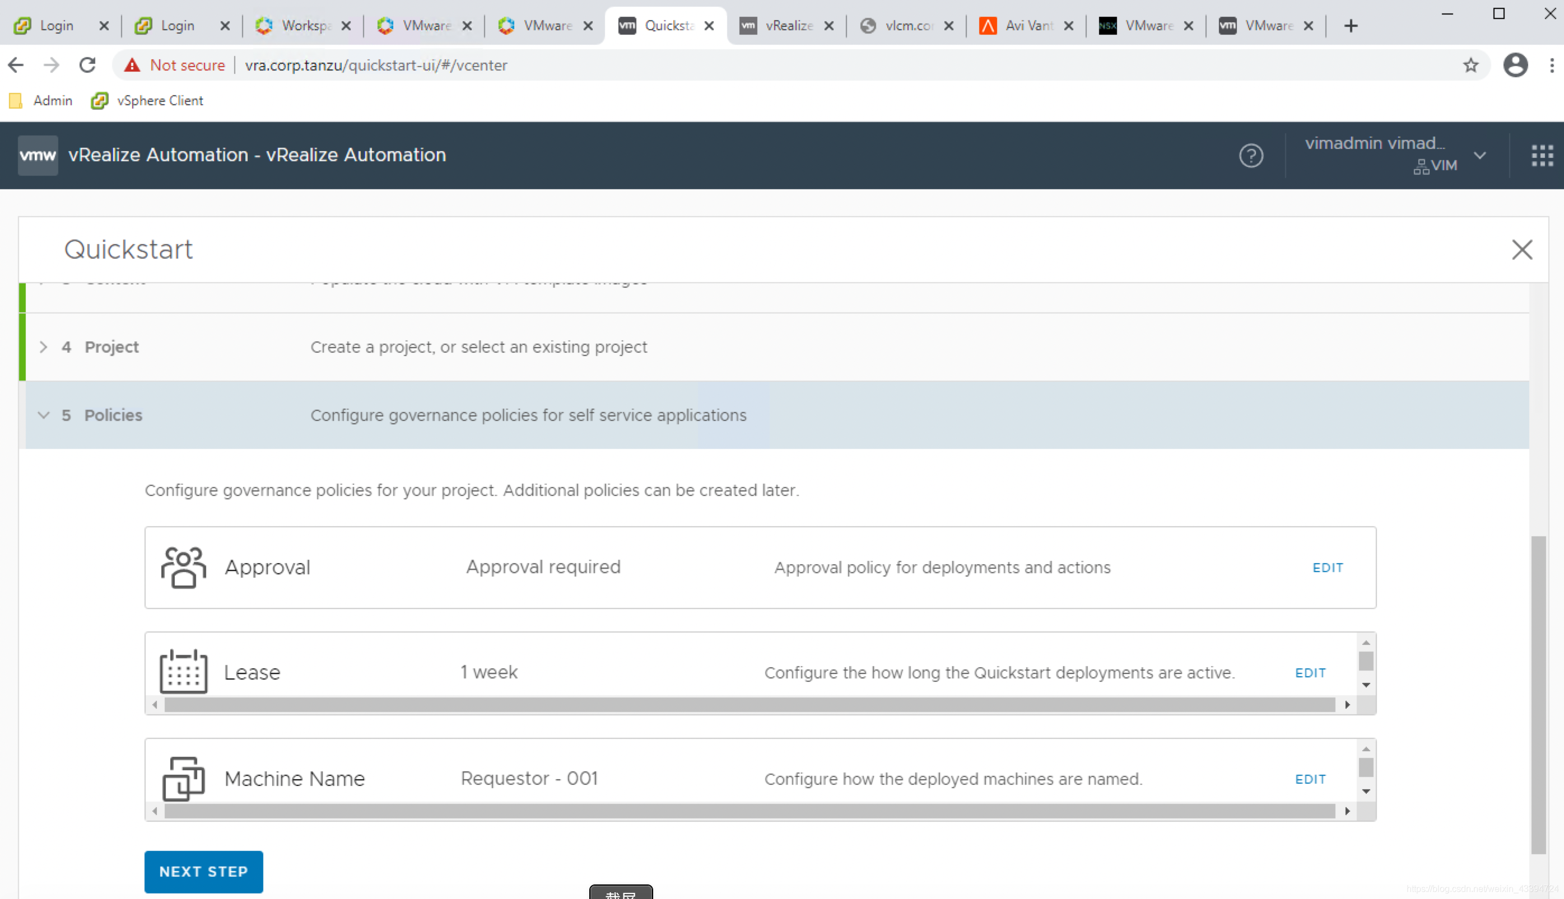This screenshot has width=1564, height=899.
Task: Open the Chrome profile avatar icon
Action: (1515, 65)
